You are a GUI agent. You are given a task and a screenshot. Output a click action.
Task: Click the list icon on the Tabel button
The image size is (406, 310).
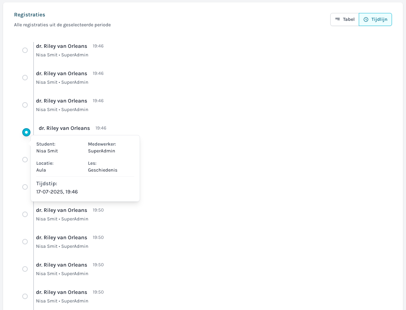pos(338,19)
